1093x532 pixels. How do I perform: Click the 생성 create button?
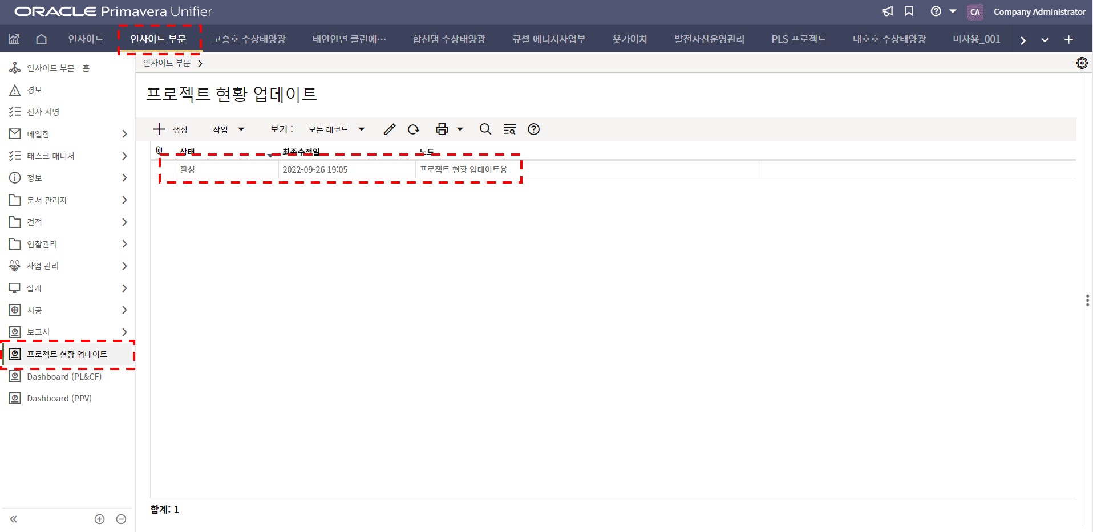(x=170, y=129)
